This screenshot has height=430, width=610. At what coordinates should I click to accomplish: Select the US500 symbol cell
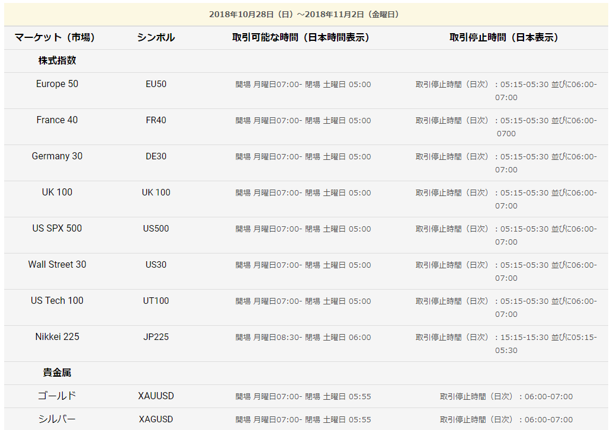pyautogui.click(x=156, y=229)
